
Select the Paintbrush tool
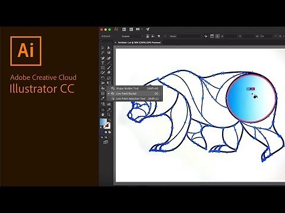109,68
